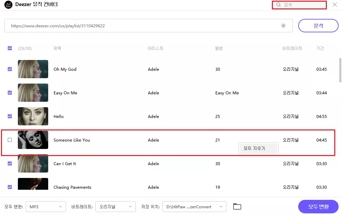Click the 기간 column header
Viewport: 342px width, 214px height.
(x=320, y=48)
